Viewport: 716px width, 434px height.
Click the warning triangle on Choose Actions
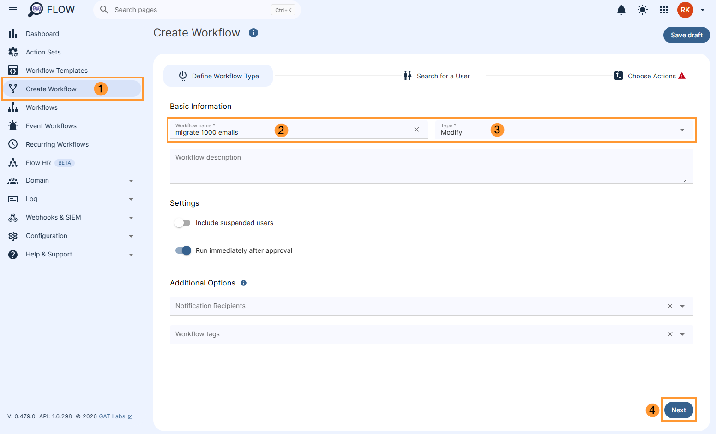(x=682, y=76)
